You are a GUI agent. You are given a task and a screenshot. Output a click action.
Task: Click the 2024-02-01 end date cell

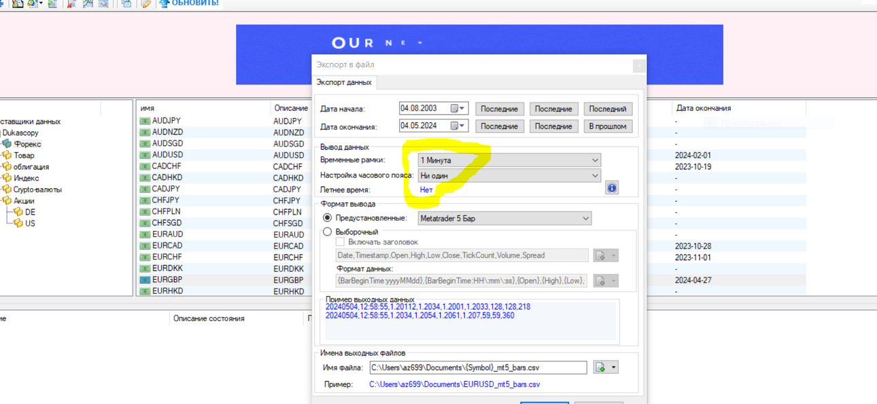pyautogui.click(x=693, y=155)
